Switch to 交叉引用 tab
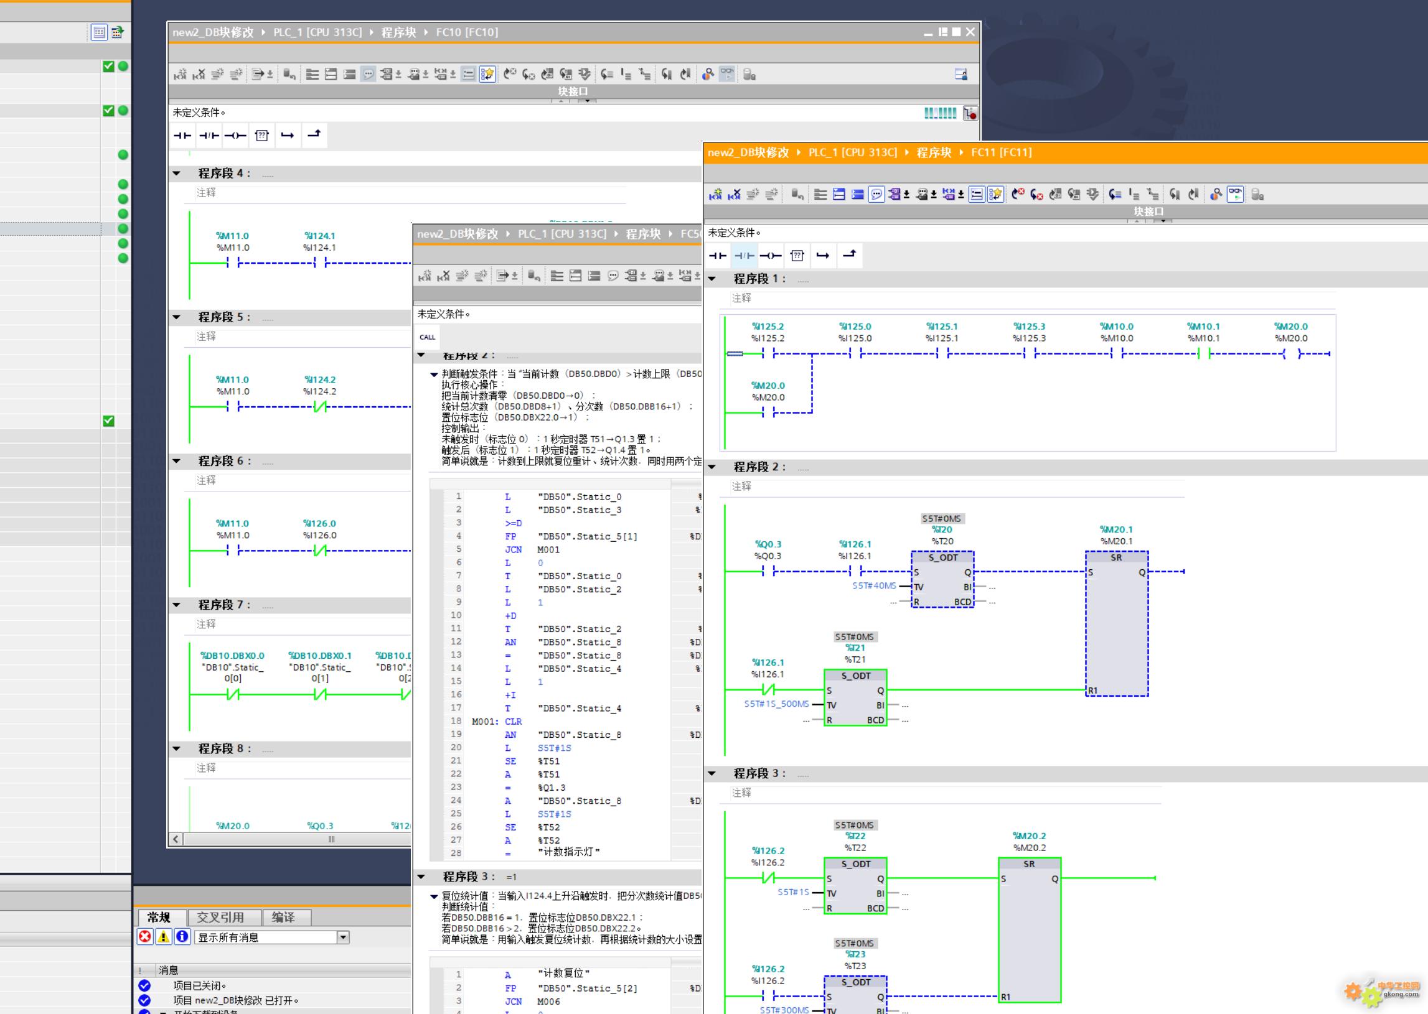The height and width of the screenshot is (1014, 1428). [x=220, y=917]
